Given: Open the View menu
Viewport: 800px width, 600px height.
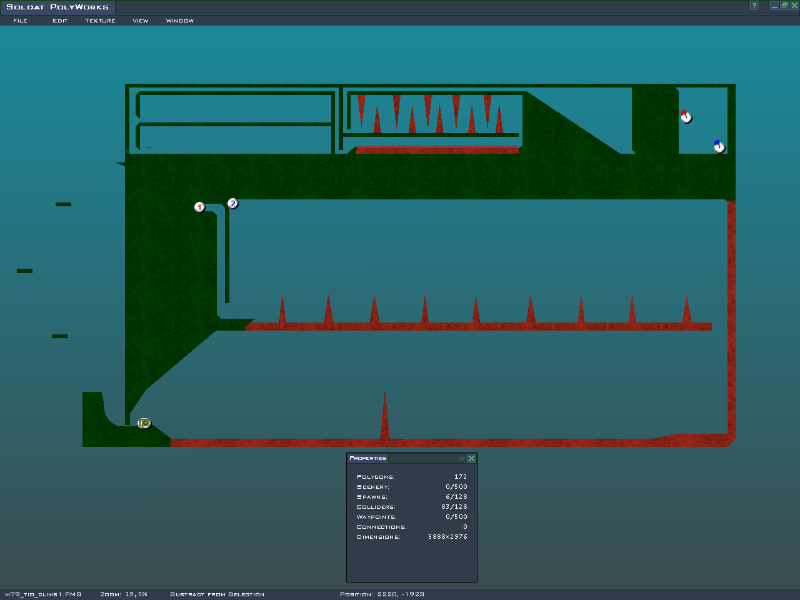Looking at the screenshot, I should (x=140, y=21).
